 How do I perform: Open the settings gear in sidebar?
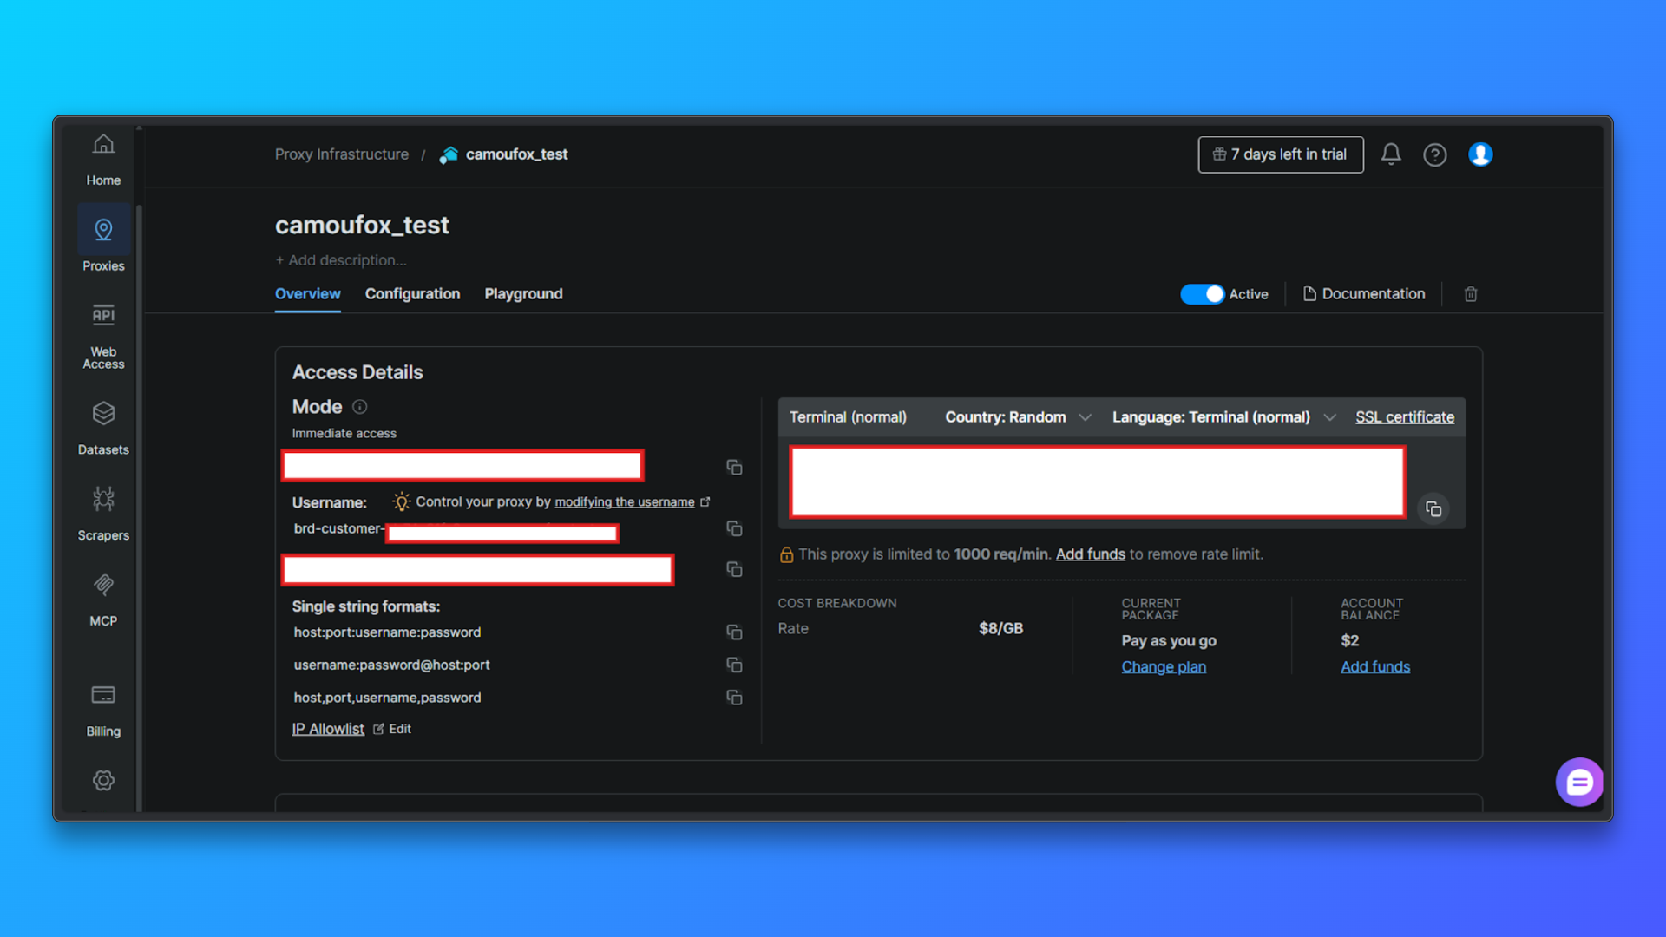[x=103, y=780]
